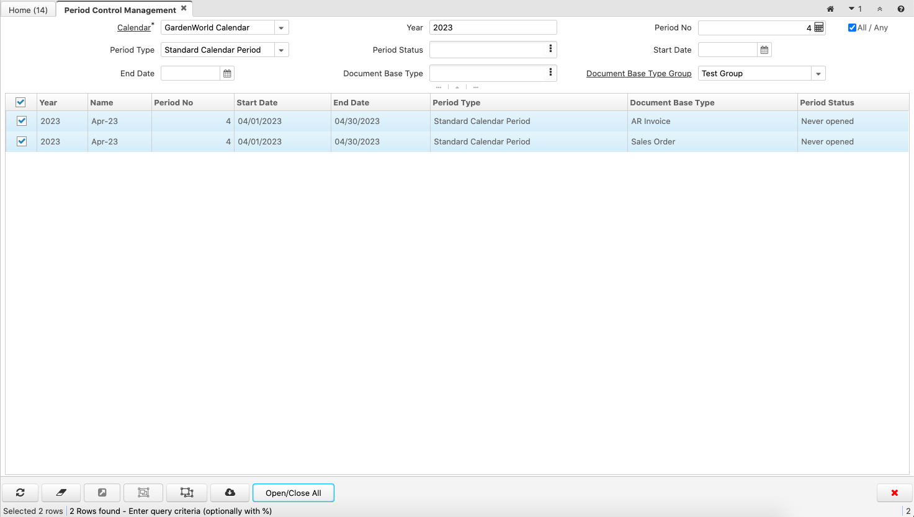Go to the Home screen via house icon
Viewport: 914px width, 517px height.
coord(830,9)
